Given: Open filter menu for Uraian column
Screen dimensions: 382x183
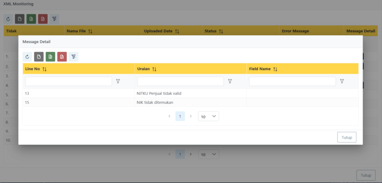Looking at the screenshot, I should tap(230, 81).
